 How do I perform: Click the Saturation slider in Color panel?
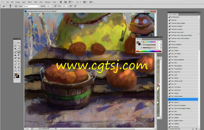149,45
